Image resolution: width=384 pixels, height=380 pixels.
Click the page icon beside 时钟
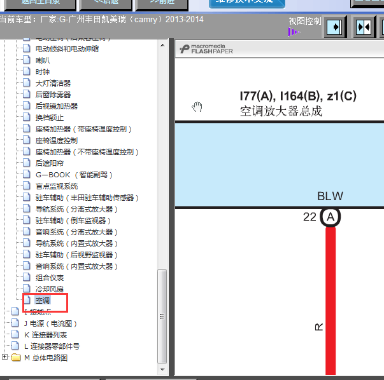pos(27,72)
